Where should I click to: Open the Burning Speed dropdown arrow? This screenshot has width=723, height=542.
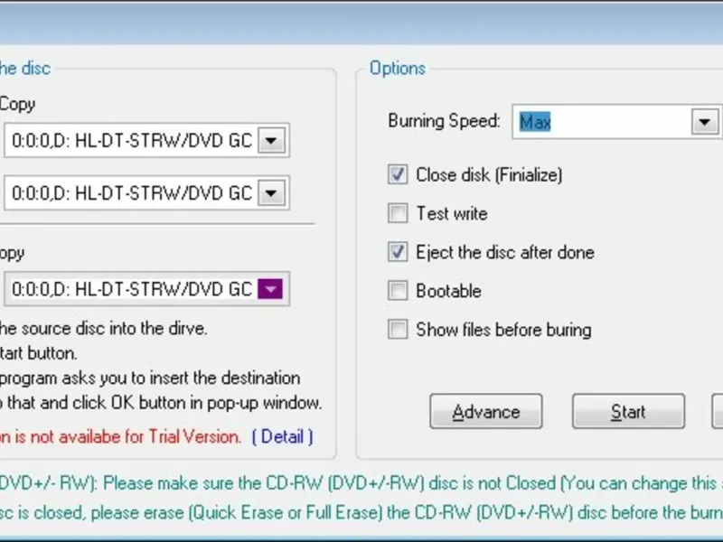click(704, 122)
